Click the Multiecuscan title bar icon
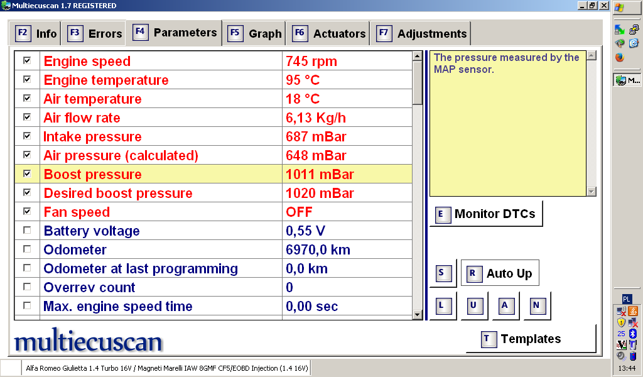The width and height of the screenshot is (643, 377). [5, 5]
